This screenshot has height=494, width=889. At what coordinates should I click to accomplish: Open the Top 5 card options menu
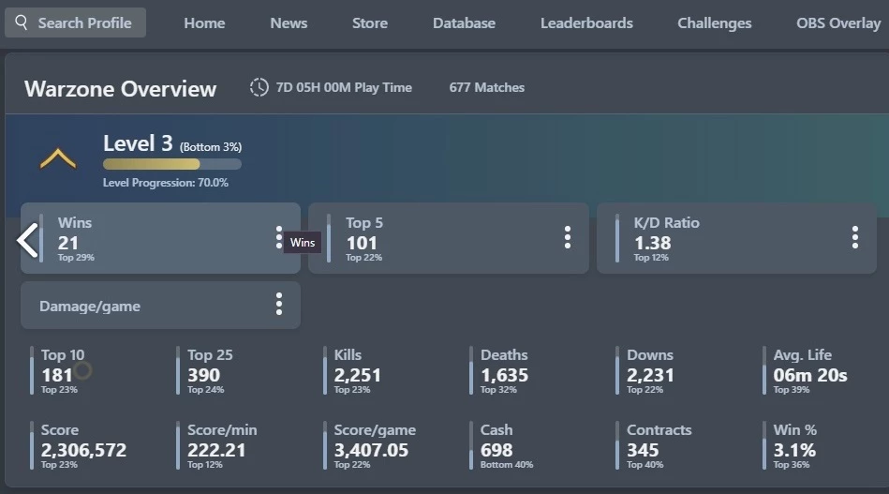[567, 237]
